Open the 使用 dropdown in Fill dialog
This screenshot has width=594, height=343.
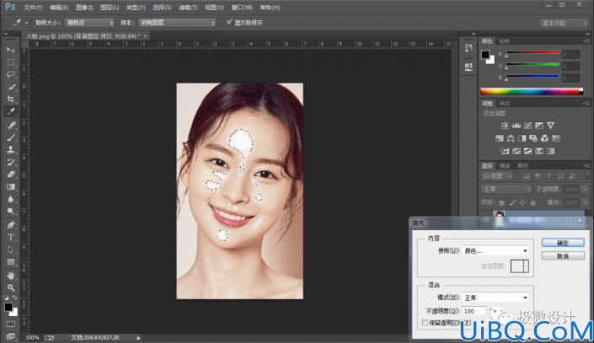(495, 251)
